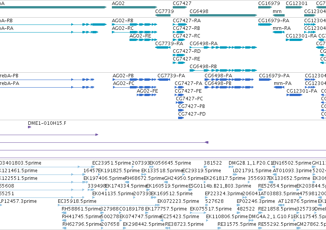The image size is (326, 230).
Task: Select EST ESG0114b.B21_B03.3prime label
Action: (220, 186)
